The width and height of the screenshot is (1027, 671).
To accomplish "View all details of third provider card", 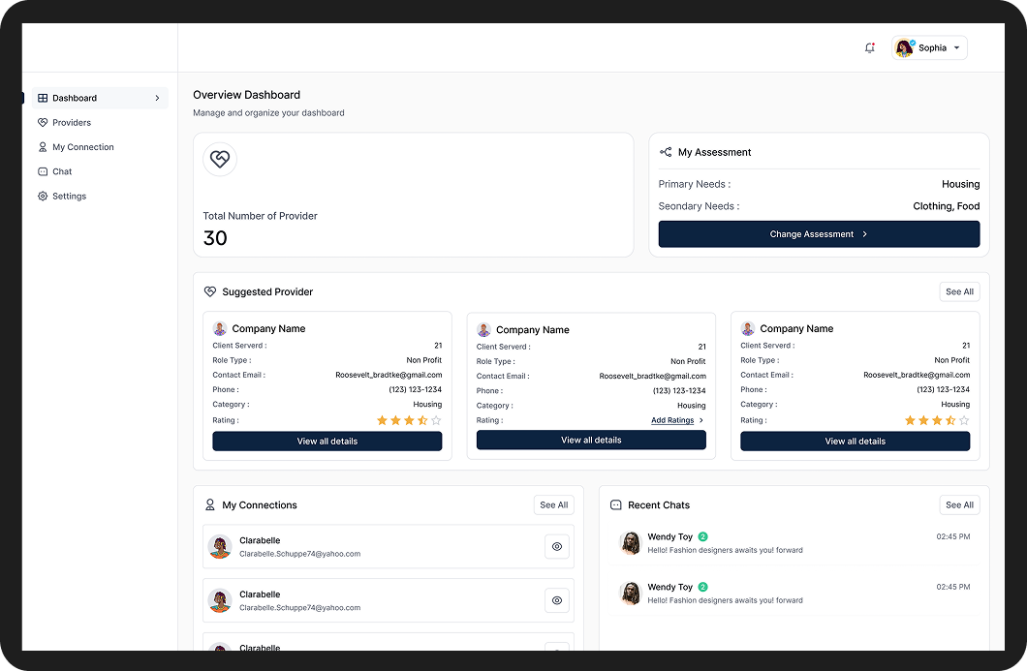I will (855, 442).
